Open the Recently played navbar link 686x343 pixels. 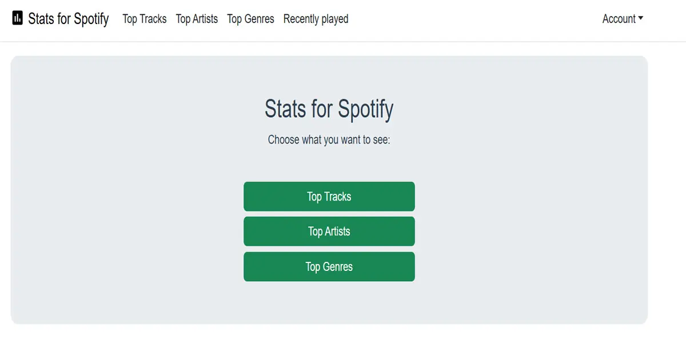(x=316, y=19)
